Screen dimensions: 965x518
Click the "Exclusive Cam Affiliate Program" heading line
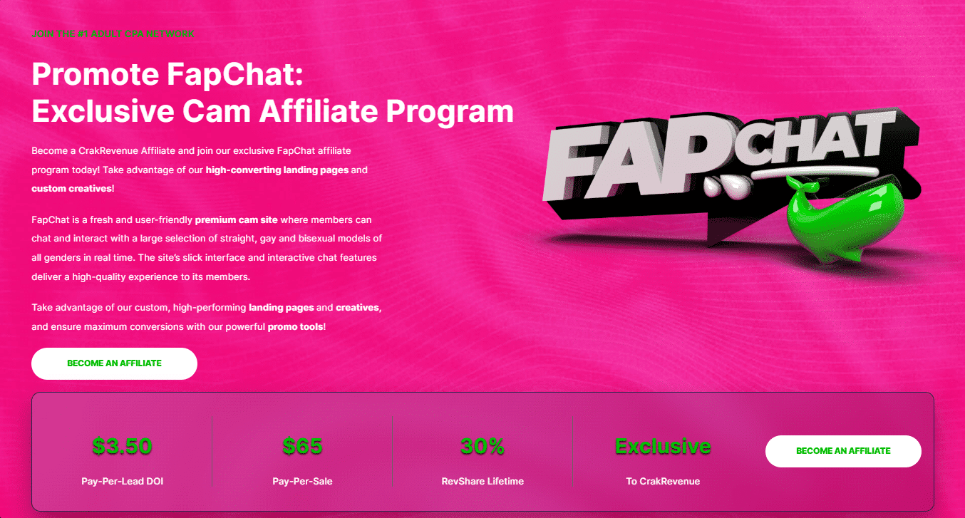[x=272, y=111]
